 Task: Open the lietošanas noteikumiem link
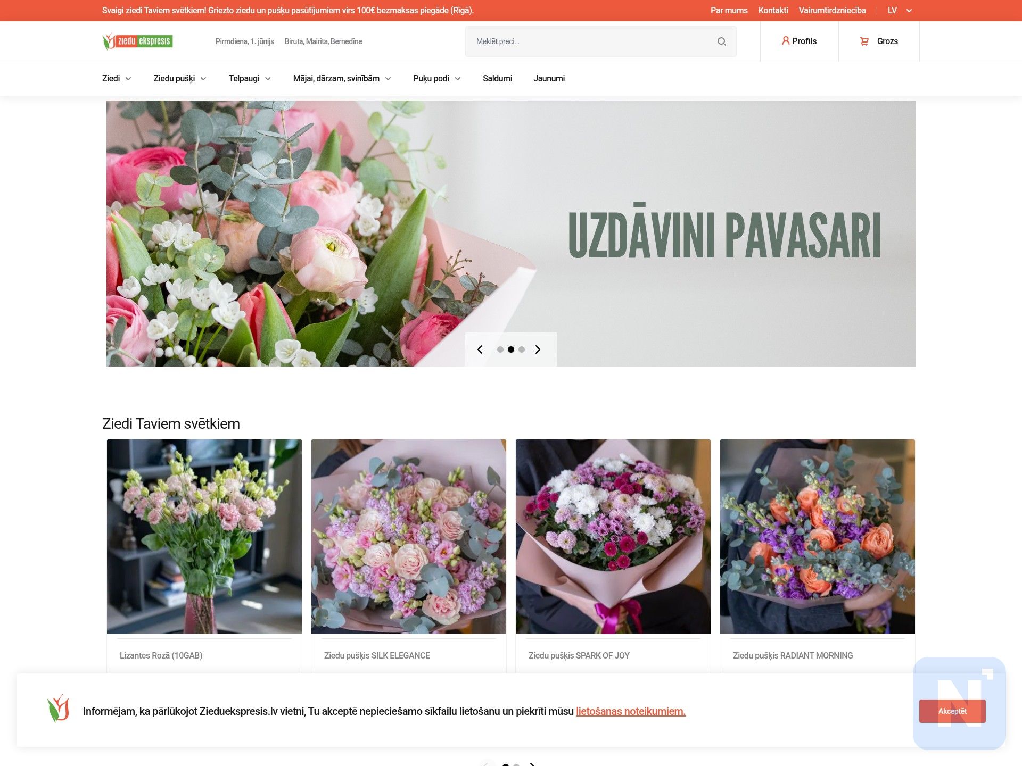pyautogui.click(x=631, y=711)
